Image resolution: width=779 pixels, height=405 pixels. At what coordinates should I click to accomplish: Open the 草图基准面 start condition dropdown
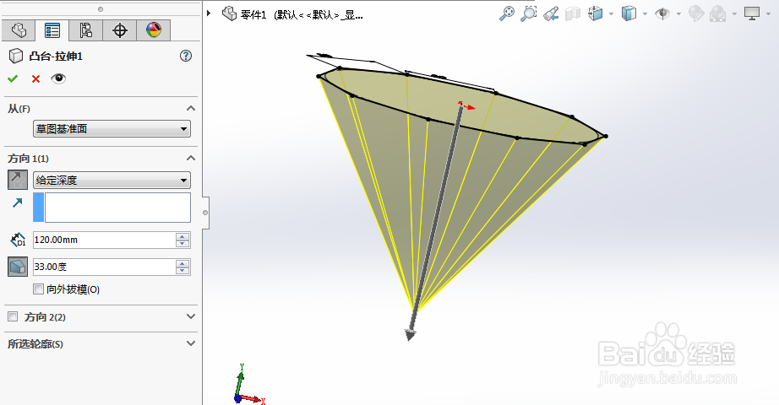click(x=112, y=129)
